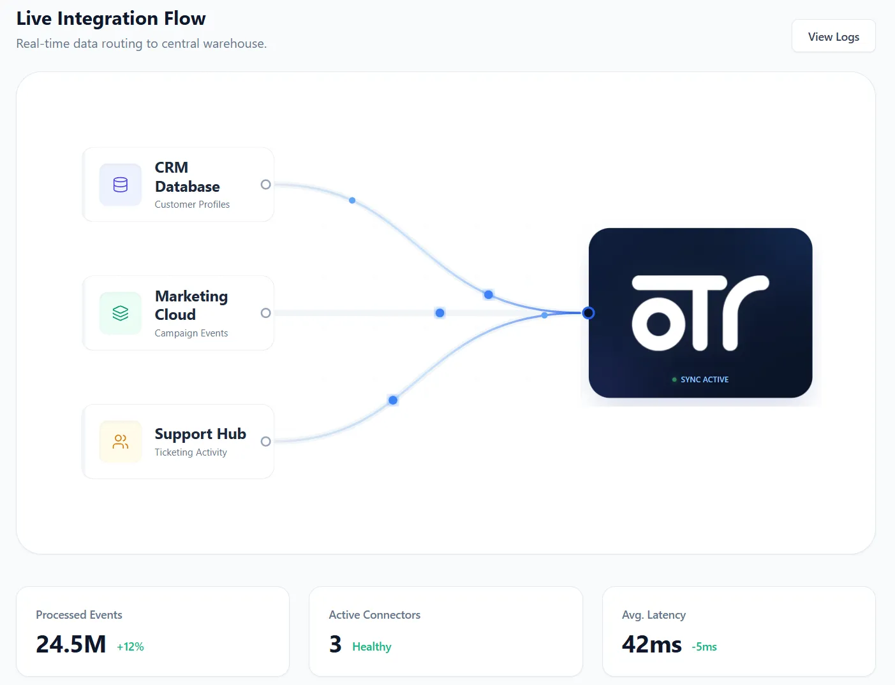Click the Customer Profiles subtitle
Image resolution: width=895 pixels, height=685 pixels.
pyautogui.click(x=192, y=205)
